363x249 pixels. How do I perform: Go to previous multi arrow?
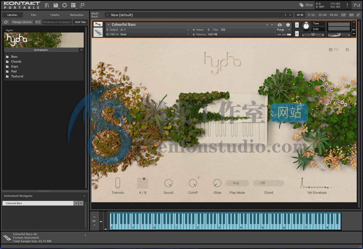click(x=285, y=15)
